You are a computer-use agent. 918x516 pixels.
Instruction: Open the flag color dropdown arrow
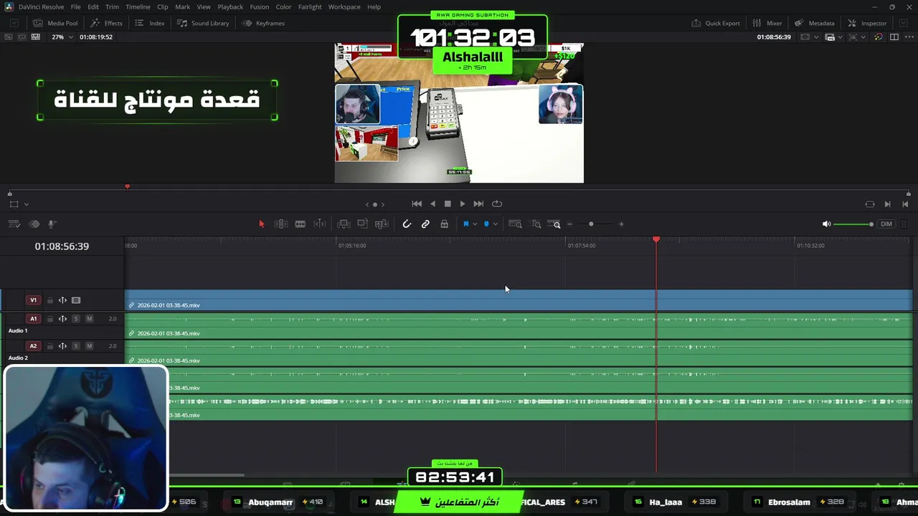(475, 224)
